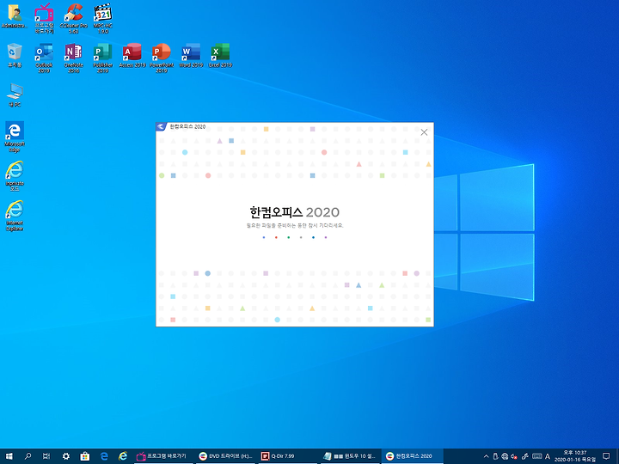Select the Internet Explorer desktop icon
619x464 pixels.
[x=15, y=216]
